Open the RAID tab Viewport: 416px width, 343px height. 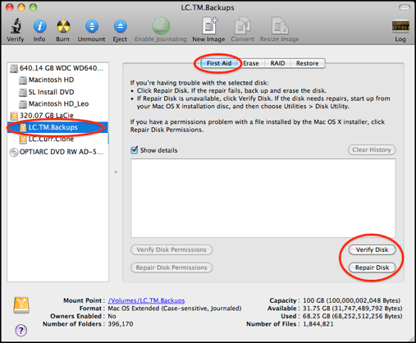(277, 63)
